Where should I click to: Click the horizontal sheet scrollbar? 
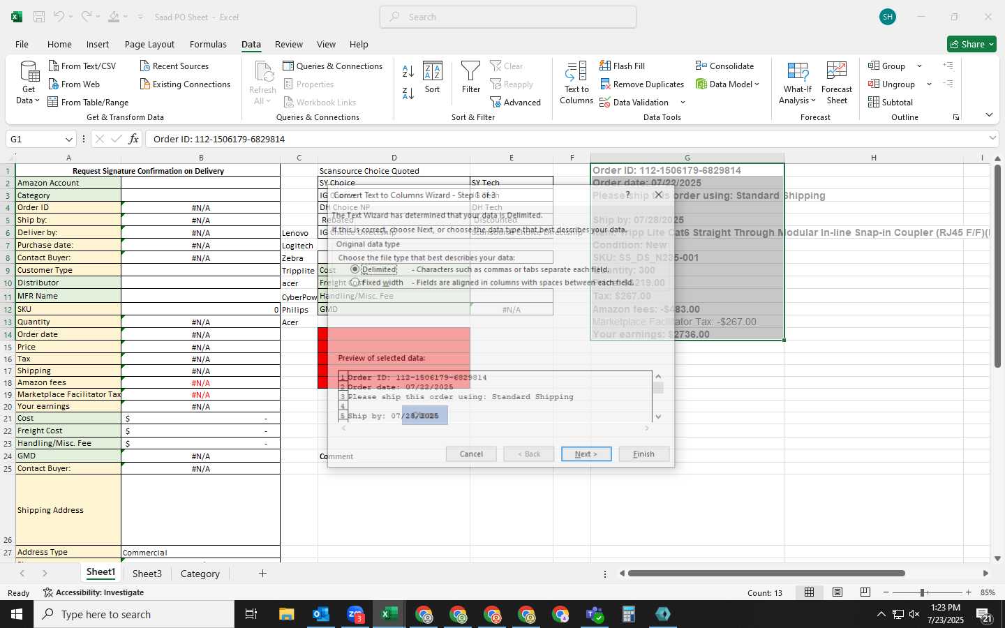tap(766, 574)
